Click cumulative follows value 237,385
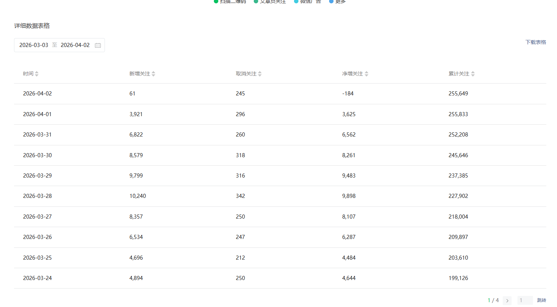 tap(458, 176)
